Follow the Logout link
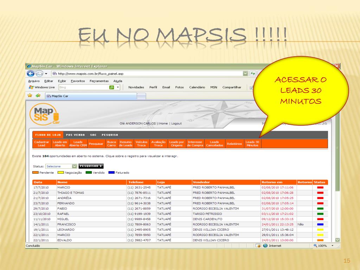The image size is (360, 270). [176, 123]
